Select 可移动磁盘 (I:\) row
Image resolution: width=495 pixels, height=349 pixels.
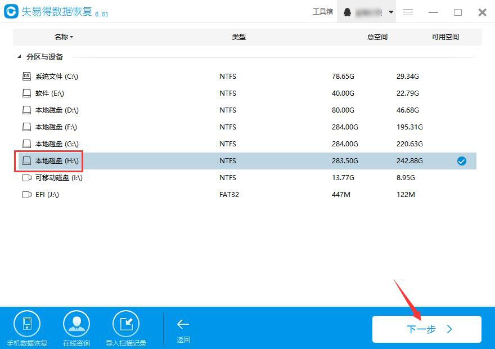point(247,178)
